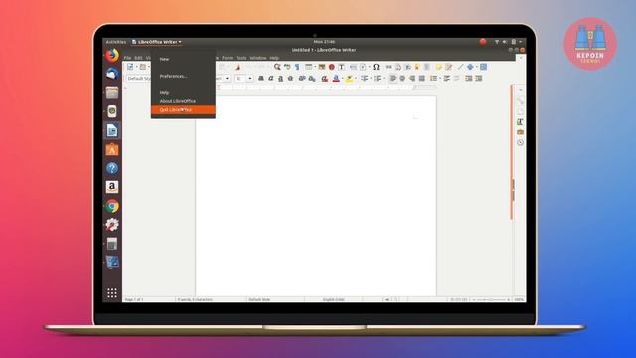Insert a text box
636x358 pixels.
[342, 67]
